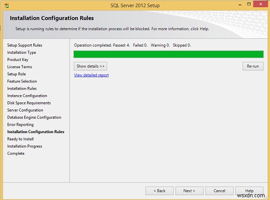This screenshot has width=270, height=200.
Task: Click the Operation completed status text
Action: [132, 45]
